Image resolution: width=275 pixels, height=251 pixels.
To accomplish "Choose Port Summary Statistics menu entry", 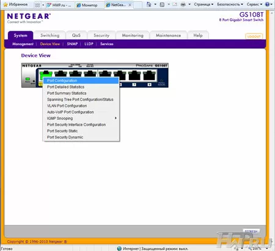I will tap(81, 93).
